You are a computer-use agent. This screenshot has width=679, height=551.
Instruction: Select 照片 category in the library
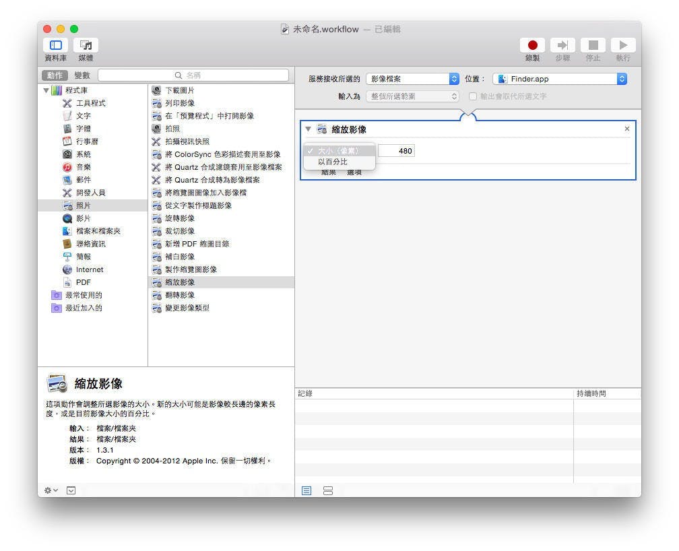[x=83, y=205]
